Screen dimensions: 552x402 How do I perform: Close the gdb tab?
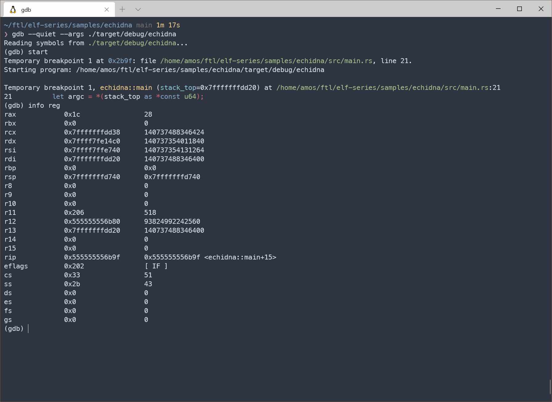coord(107,10)
